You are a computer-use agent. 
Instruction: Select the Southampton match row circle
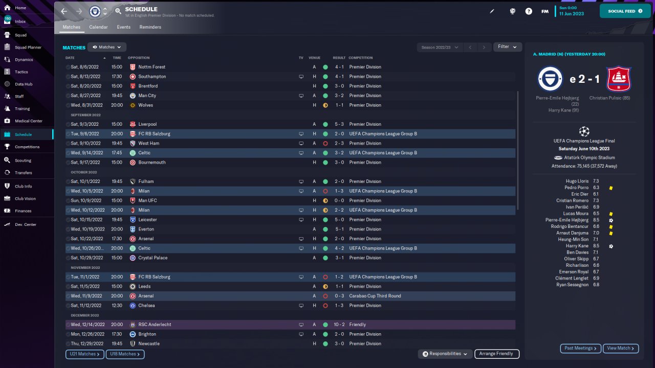(68, 77)
